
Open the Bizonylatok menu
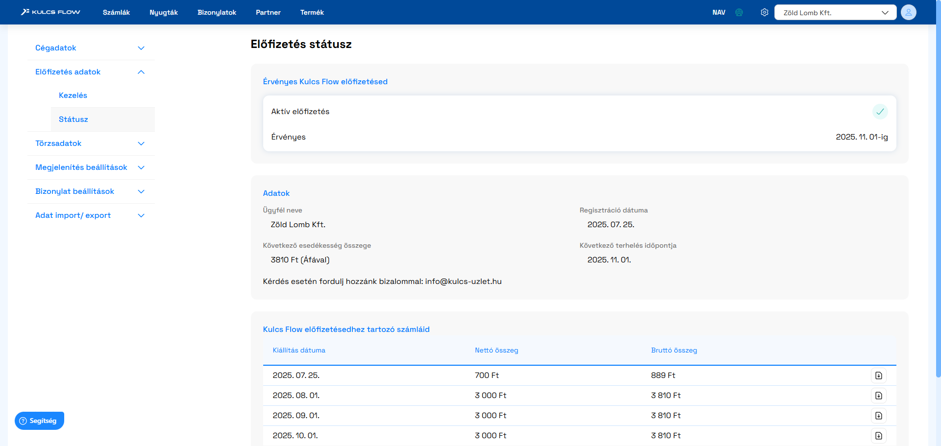(217, 12)
